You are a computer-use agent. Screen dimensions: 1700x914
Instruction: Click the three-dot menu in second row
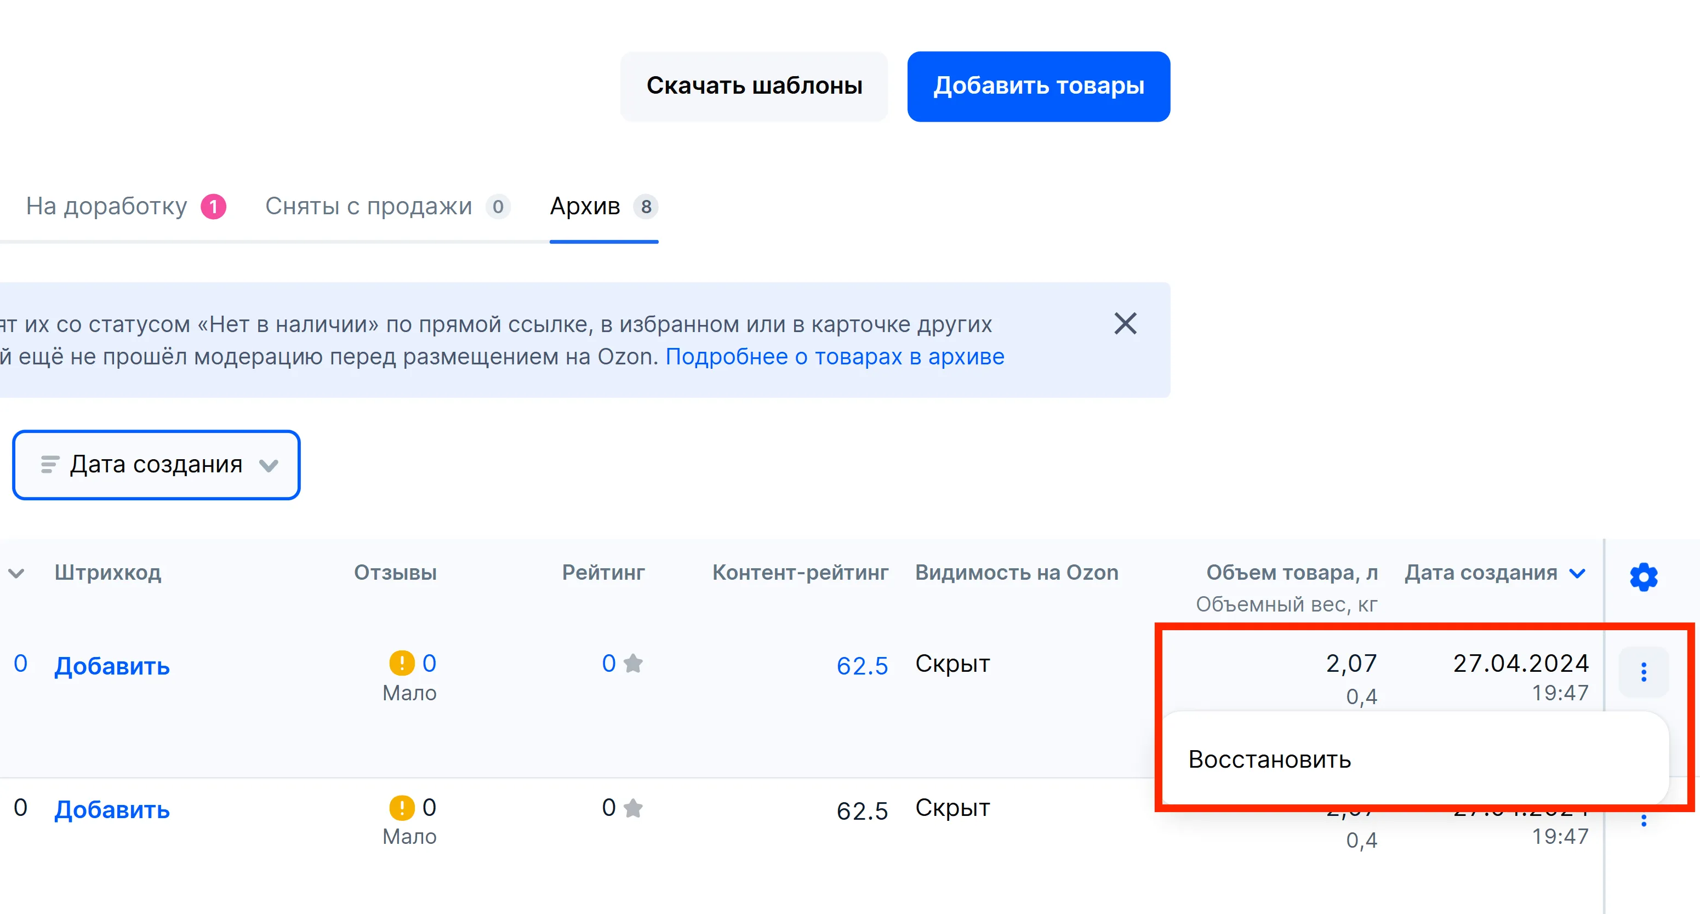(1643, 820)
